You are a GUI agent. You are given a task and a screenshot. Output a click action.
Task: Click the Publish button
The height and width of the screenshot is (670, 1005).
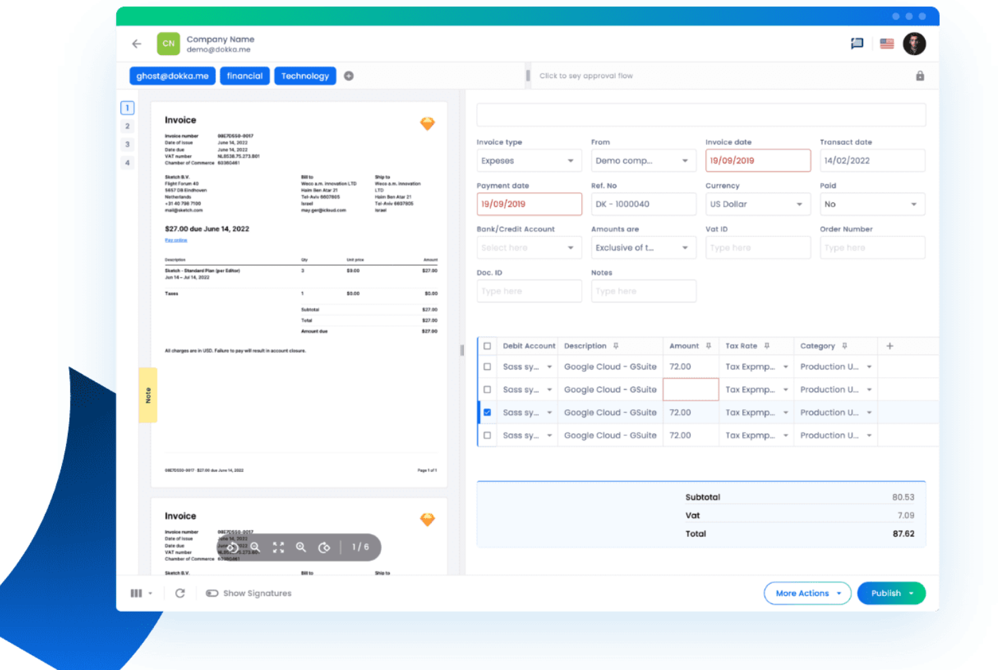click(x=885, y=593)
